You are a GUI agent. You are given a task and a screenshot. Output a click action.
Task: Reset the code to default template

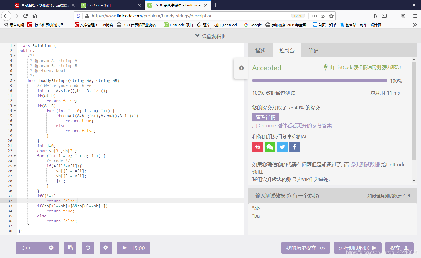pos(88,248)
